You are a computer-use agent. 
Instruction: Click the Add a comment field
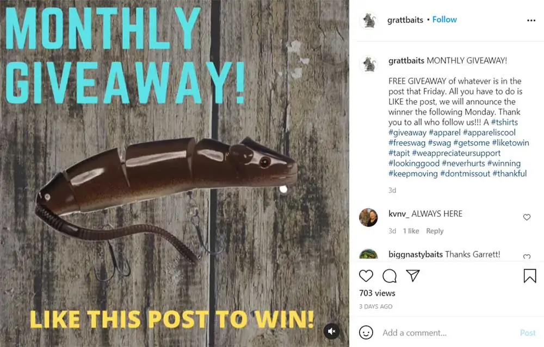click(x=448, y=333)
